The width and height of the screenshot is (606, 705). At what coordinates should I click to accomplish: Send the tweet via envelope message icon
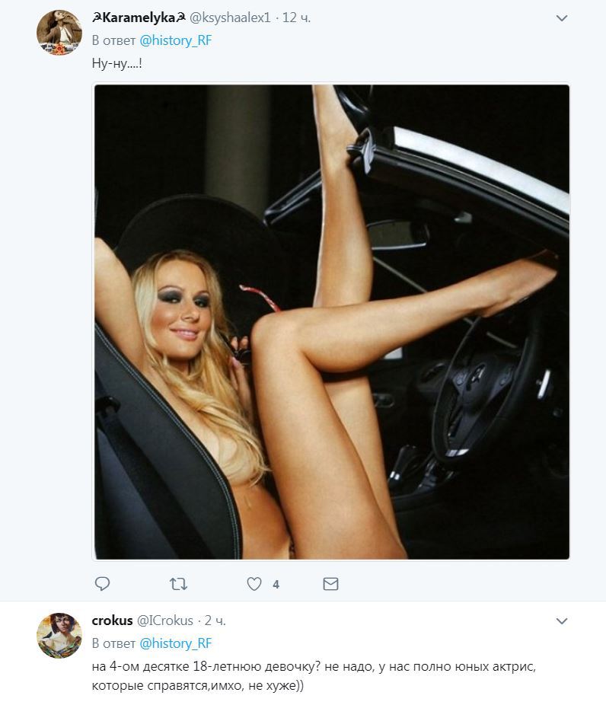pyautogui.click(x=330, y=584)
